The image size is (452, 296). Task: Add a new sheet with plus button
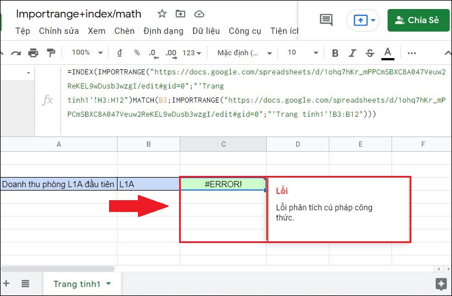(x=6, y=284)
